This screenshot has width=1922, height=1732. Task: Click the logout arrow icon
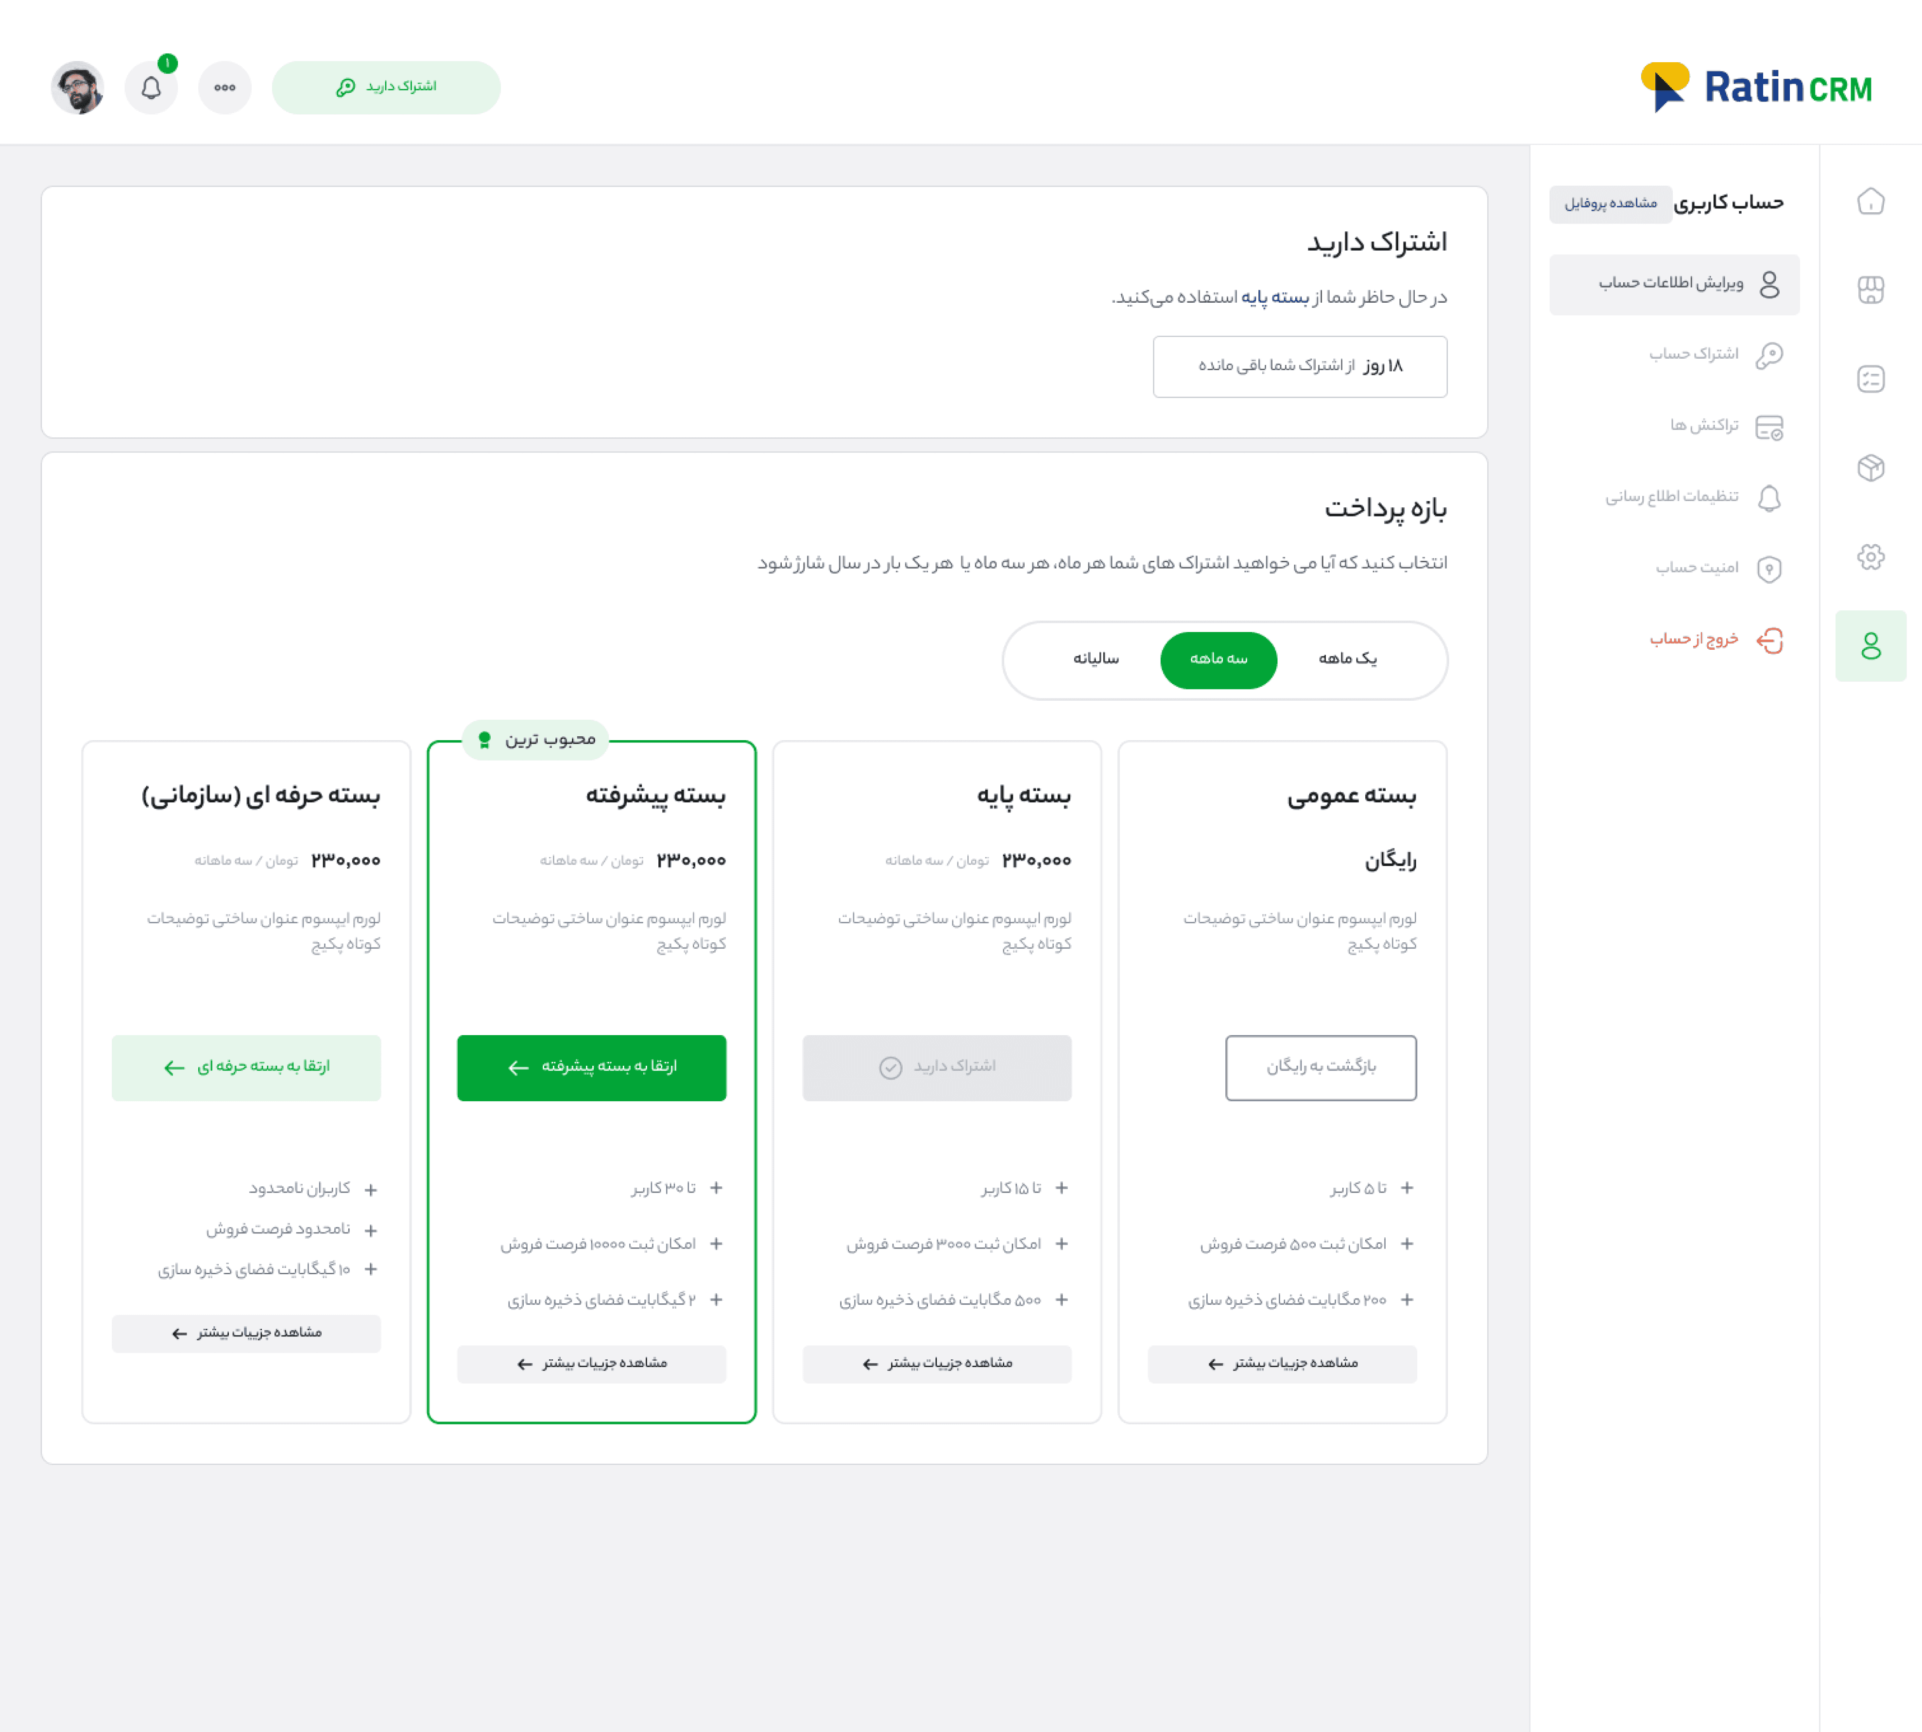1770,641
